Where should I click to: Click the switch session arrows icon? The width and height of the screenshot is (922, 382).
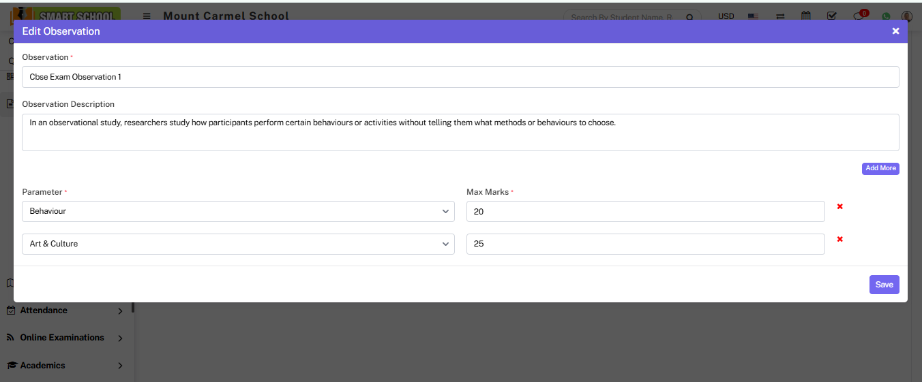click(x=780, y=16)
